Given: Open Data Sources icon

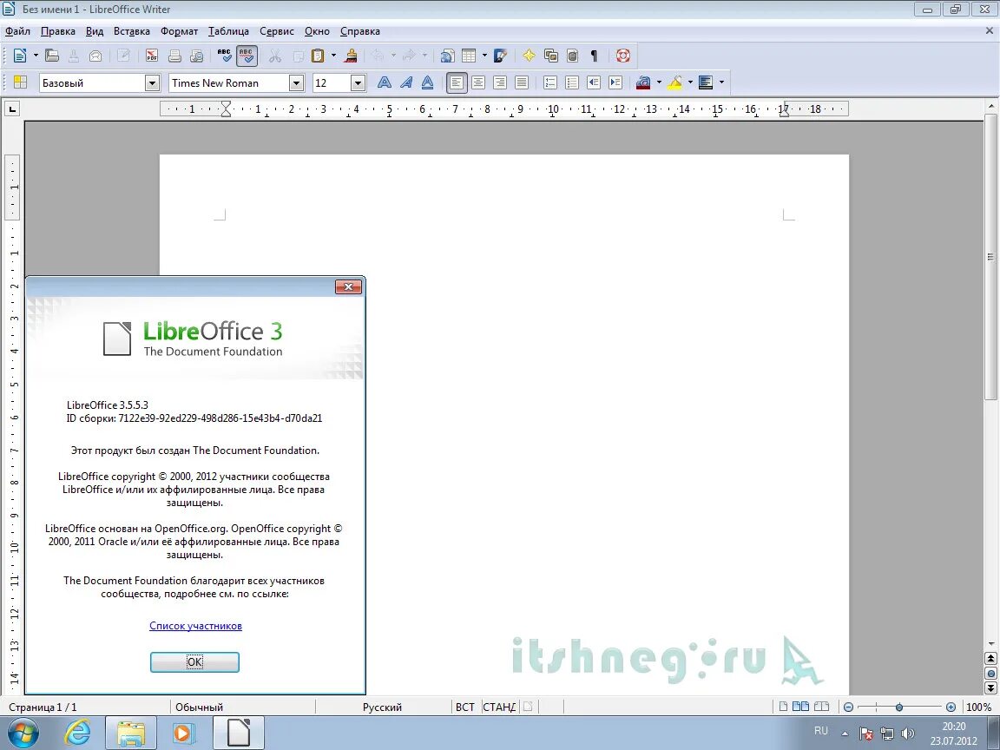Looking at the screenshot, I should (x=573, y=56).
